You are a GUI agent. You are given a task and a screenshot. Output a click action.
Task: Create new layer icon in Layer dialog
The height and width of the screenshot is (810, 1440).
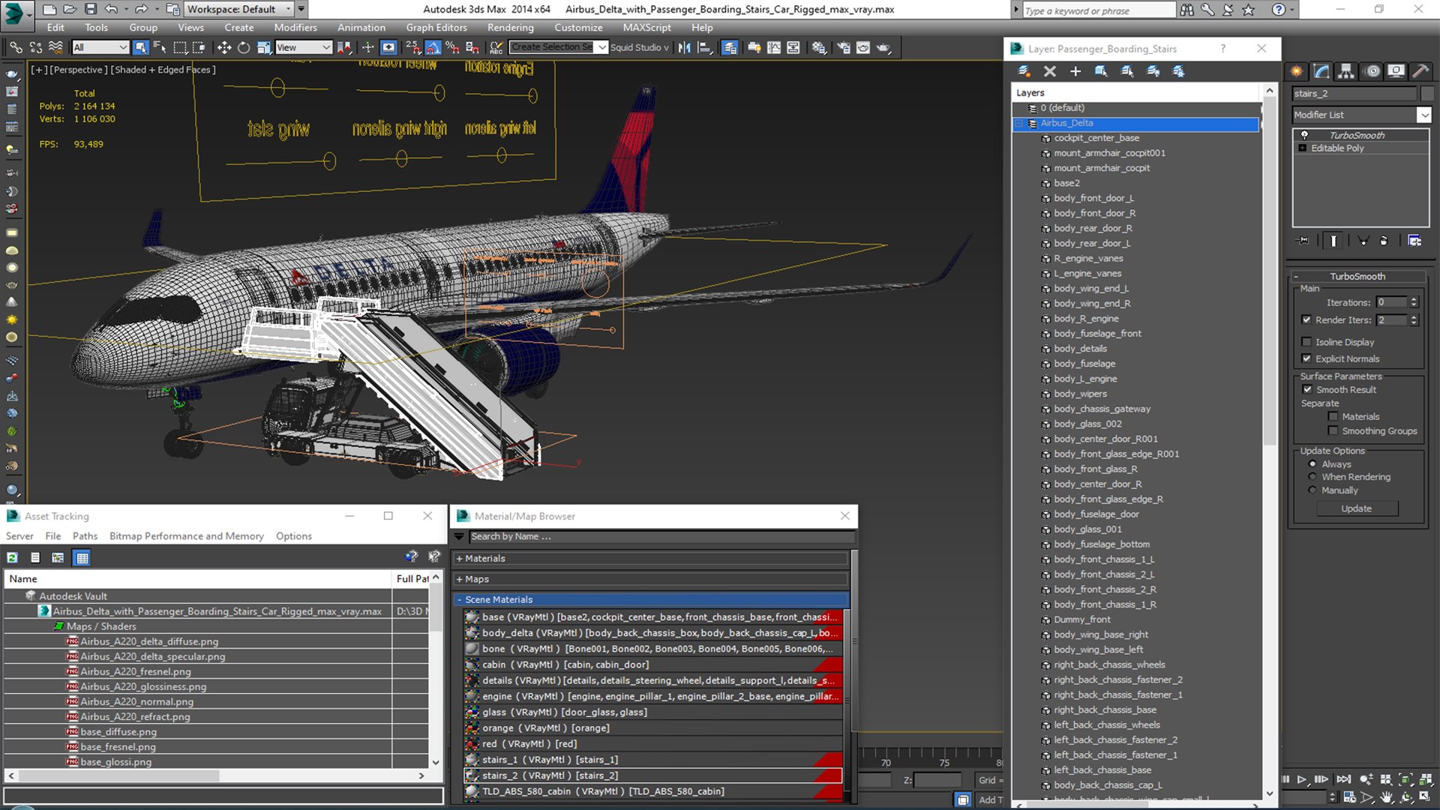pyautogui.click(x=1024, y=71)
